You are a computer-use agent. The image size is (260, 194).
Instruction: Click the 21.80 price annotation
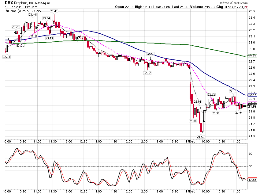tap(193, 121)
